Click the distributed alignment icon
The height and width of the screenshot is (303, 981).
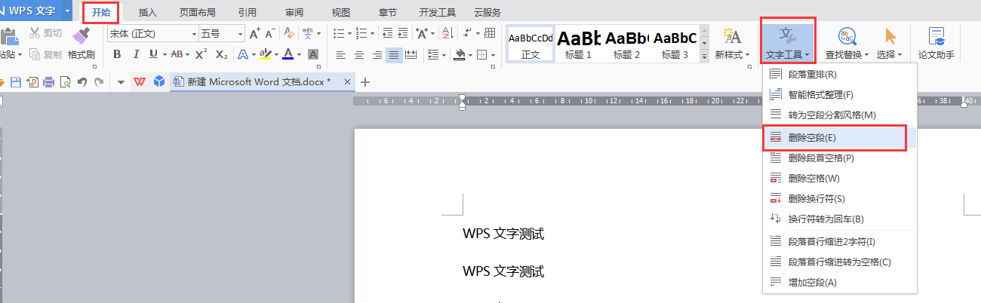click(x=411, y=54)
